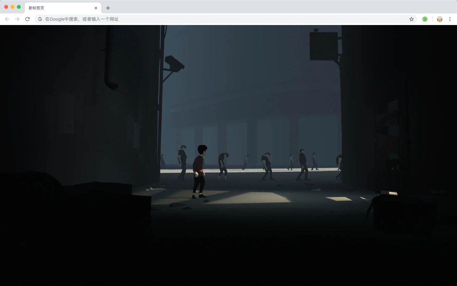The width and height of the screenshot is (457, 286).
Task: Select the 新标签页 tab
Action: (x=63, y=8)
